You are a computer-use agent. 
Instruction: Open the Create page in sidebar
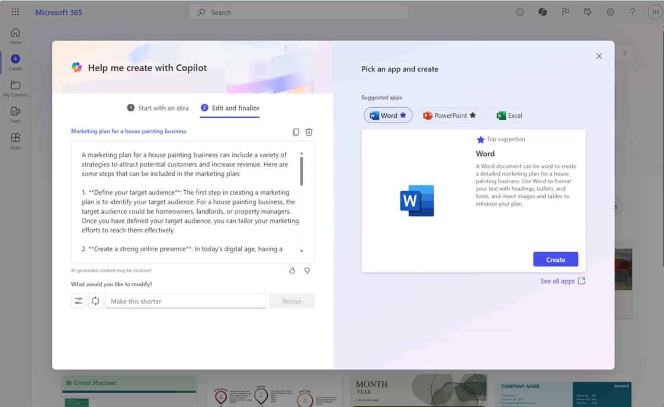click(x=15, y=63)
